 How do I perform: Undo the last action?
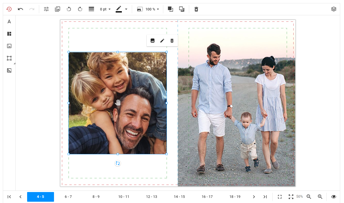[20, 9]
